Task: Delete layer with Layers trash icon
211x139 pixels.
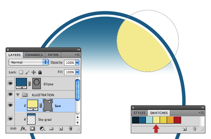Action: [x=70, y=128]
